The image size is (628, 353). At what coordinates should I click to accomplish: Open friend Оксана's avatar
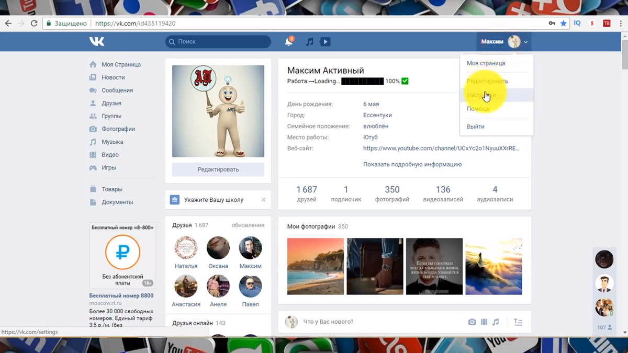coord(218,248)
